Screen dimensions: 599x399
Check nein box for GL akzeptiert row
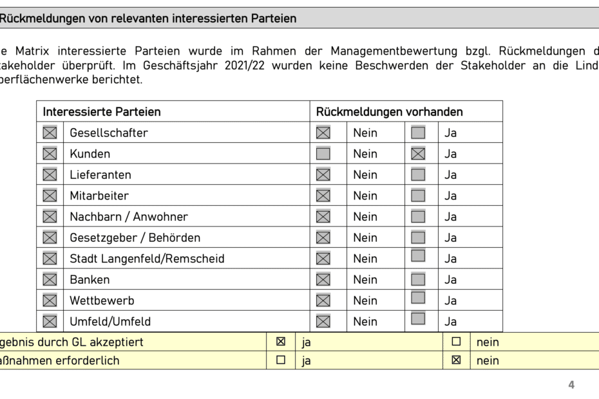click(456, 342)
